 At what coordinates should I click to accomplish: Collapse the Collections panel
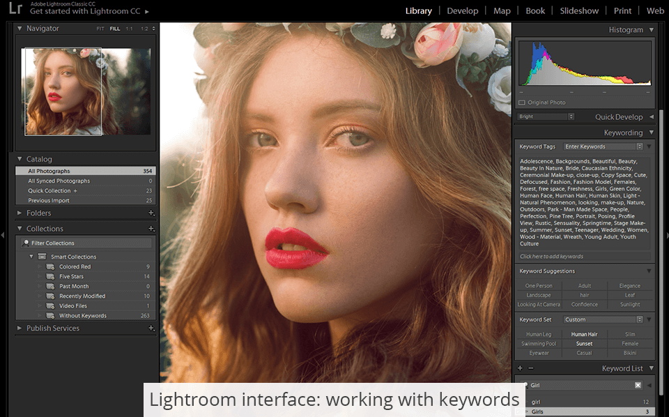click(x=20, y=228)
